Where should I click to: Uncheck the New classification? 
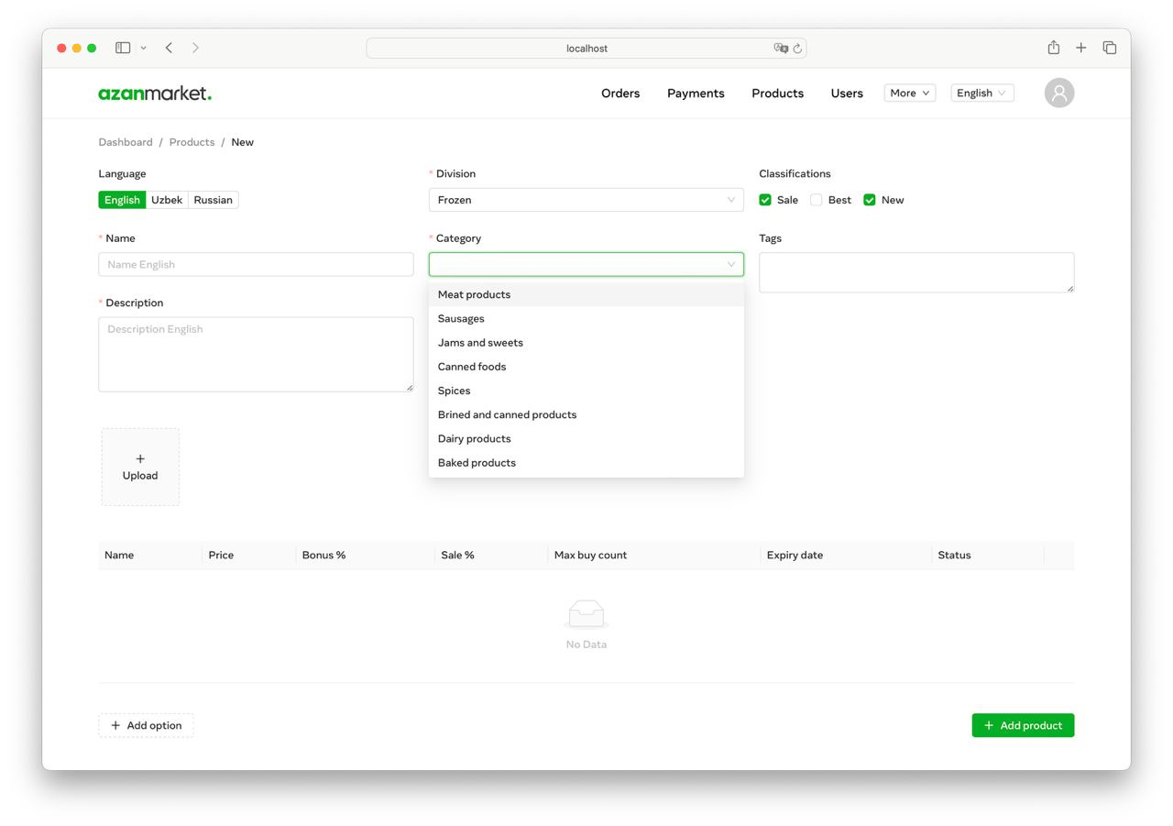(x=869, y=199)
